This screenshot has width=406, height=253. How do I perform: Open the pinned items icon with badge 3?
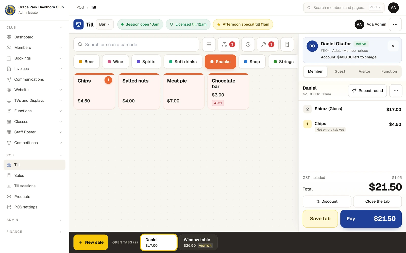point(267,45)
